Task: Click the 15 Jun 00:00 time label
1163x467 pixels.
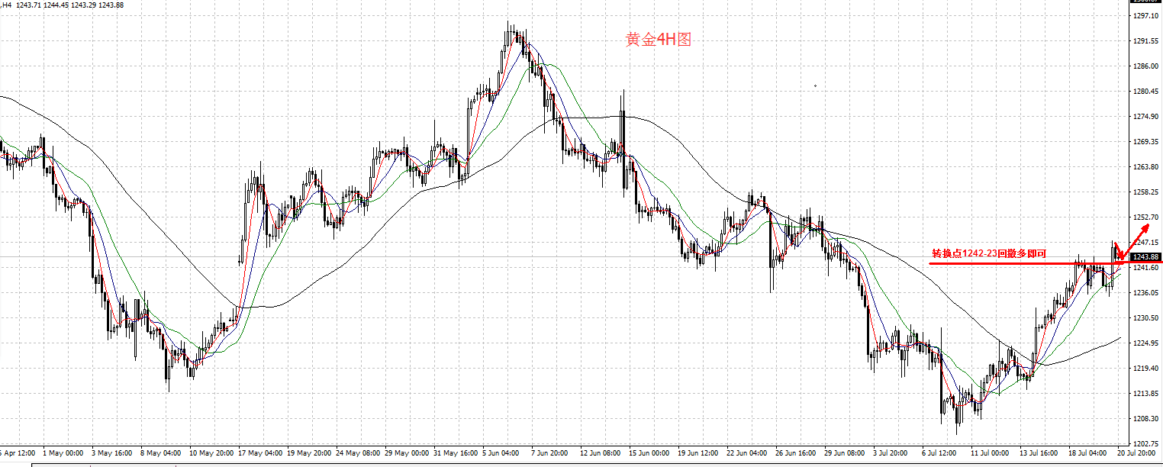Action: [x=649, y=453]
